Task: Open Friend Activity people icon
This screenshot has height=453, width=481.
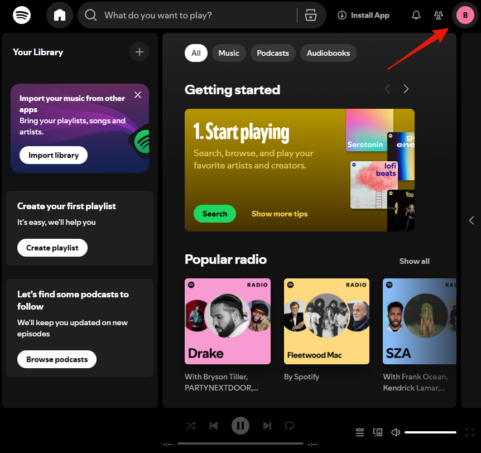Action: tap(439, 15)
